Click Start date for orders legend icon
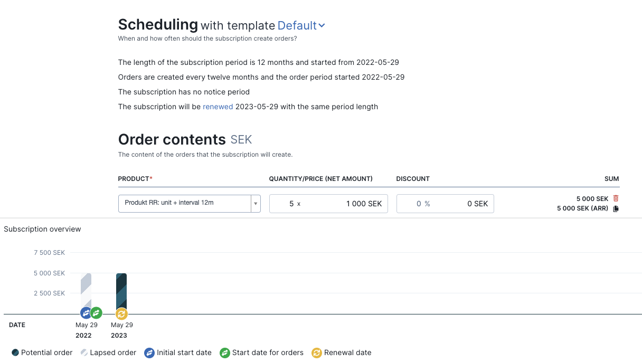This screenshot has width=642, height=363. (225, 352)
